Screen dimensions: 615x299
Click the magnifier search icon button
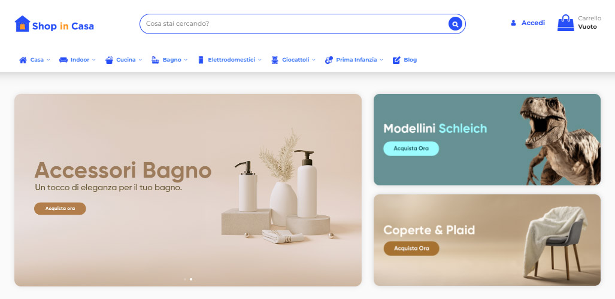pos(455,24)
